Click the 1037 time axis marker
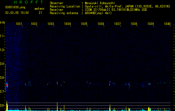The height and width of the screenshot is (111, 175). [x=117, y=24]
